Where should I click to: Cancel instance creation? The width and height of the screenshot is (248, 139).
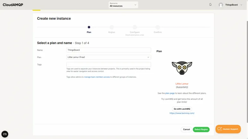186,129
